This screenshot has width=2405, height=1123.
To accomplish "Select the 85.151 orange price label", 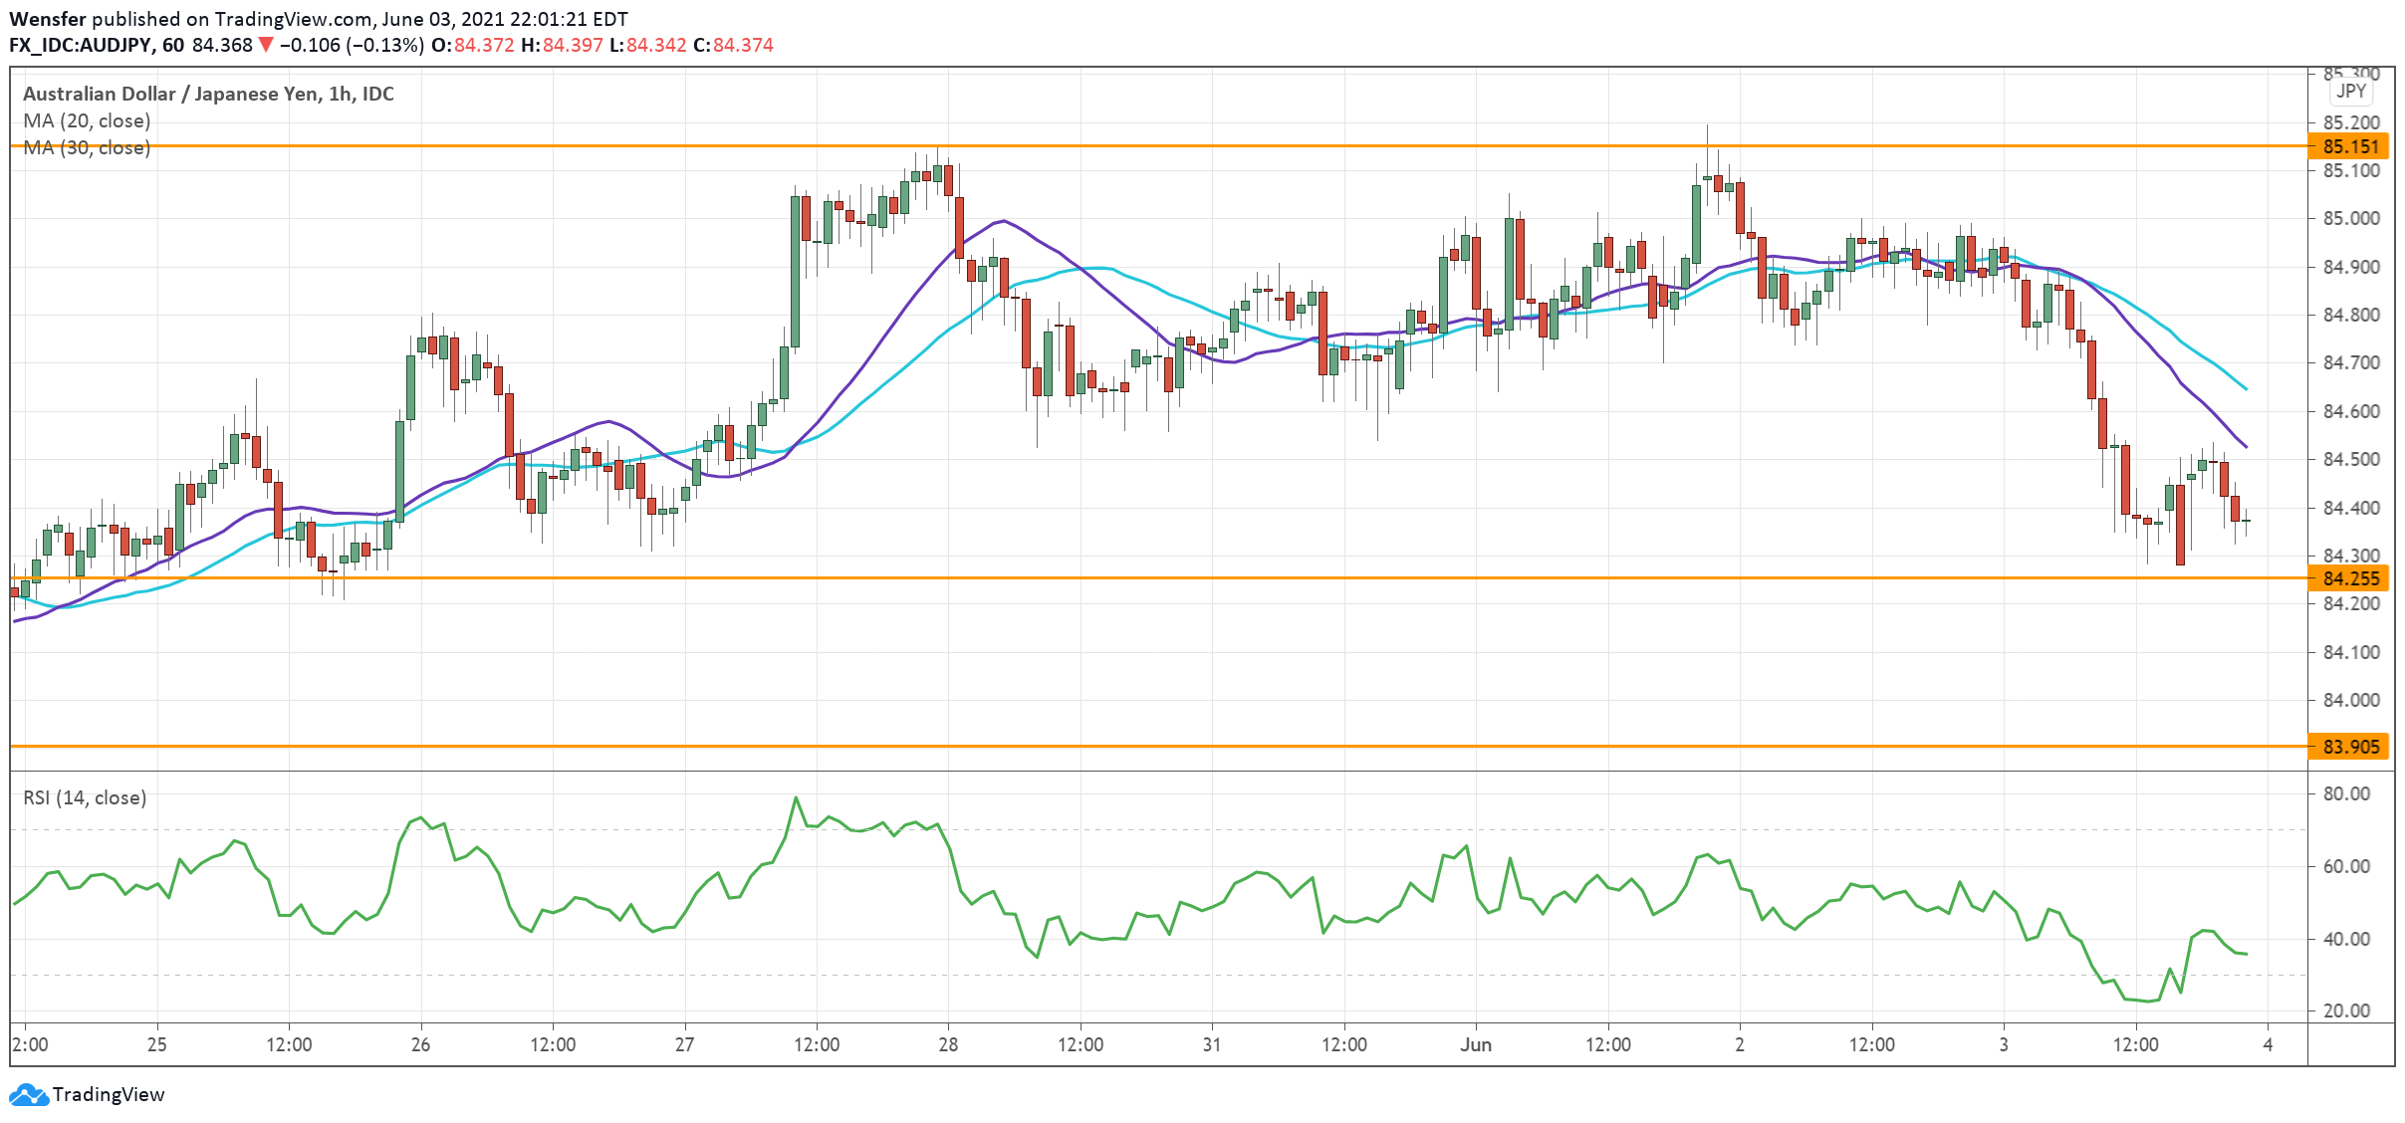I will pyautogui.click(x=2348, y=147).
